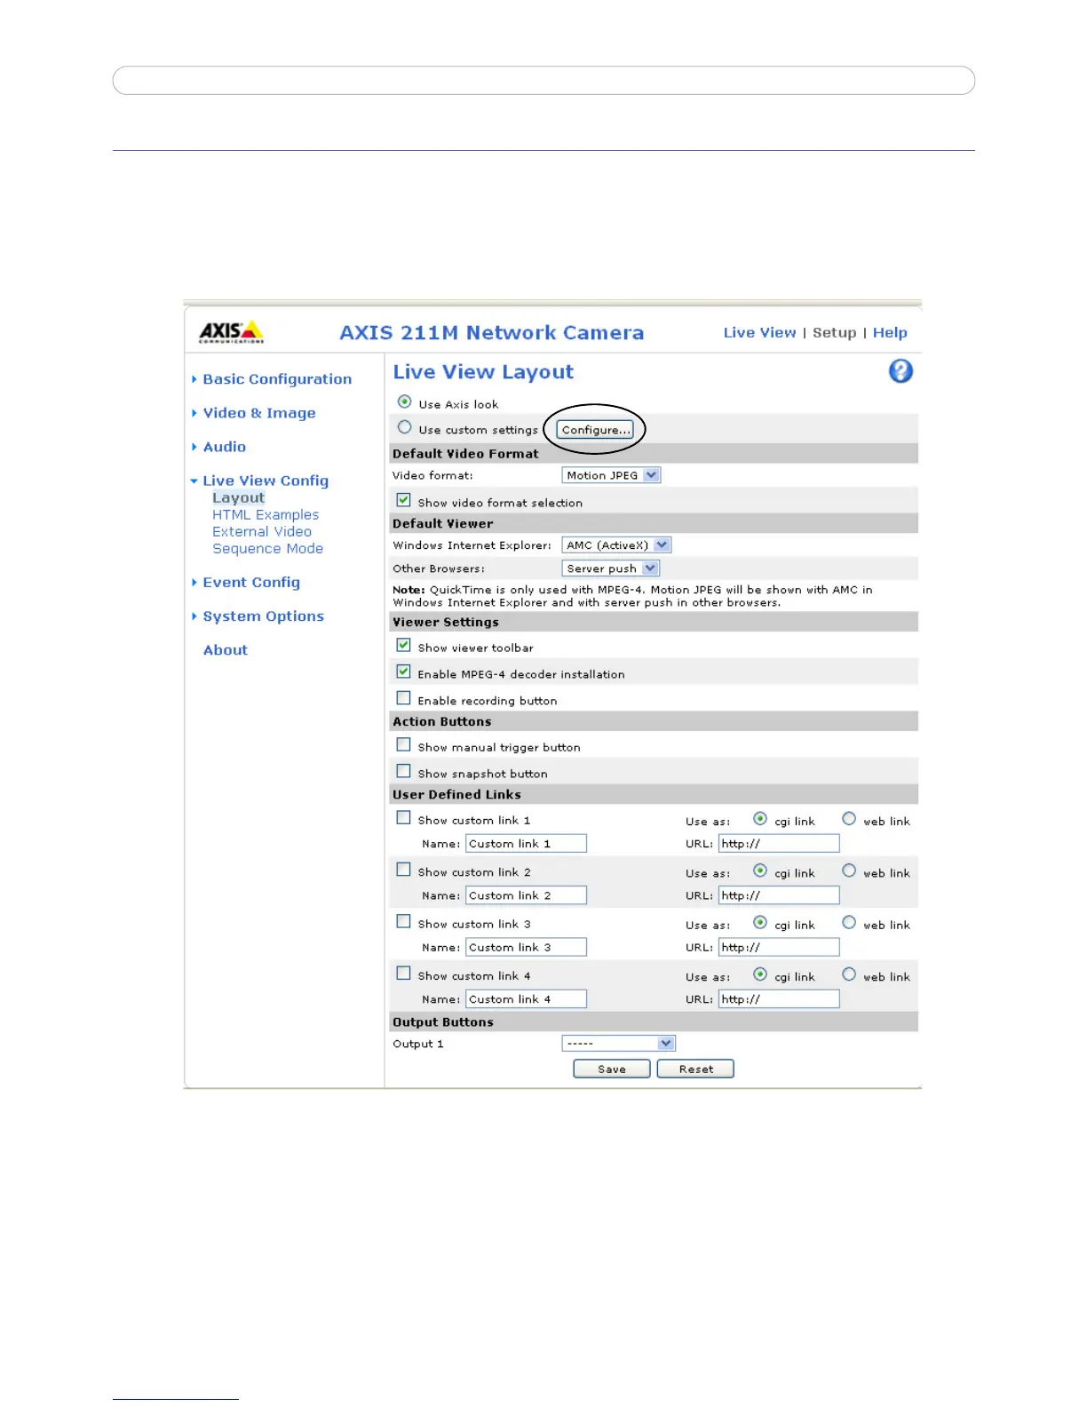The image size is (1087, 1407).
Task: Click the Custom link 3 name field
Action: 526,948
